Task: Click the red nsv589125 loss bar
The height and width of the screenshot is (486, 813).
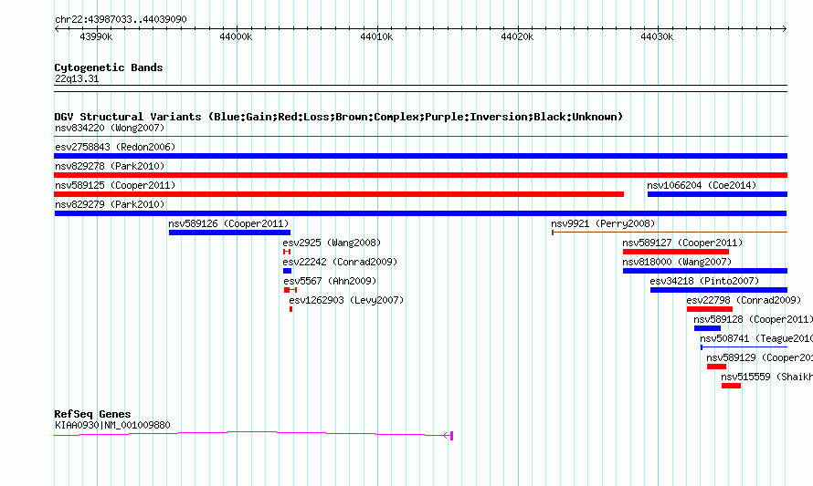Action: tap(339, 194)
